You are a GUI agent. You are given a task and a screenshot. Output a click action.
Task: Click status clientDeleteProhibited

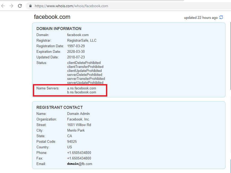coord(84,63)
